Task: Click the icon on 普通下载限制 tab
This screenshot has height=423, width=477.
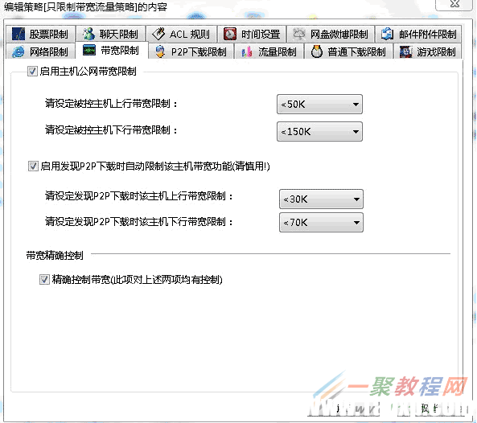Action: (317, 51)
